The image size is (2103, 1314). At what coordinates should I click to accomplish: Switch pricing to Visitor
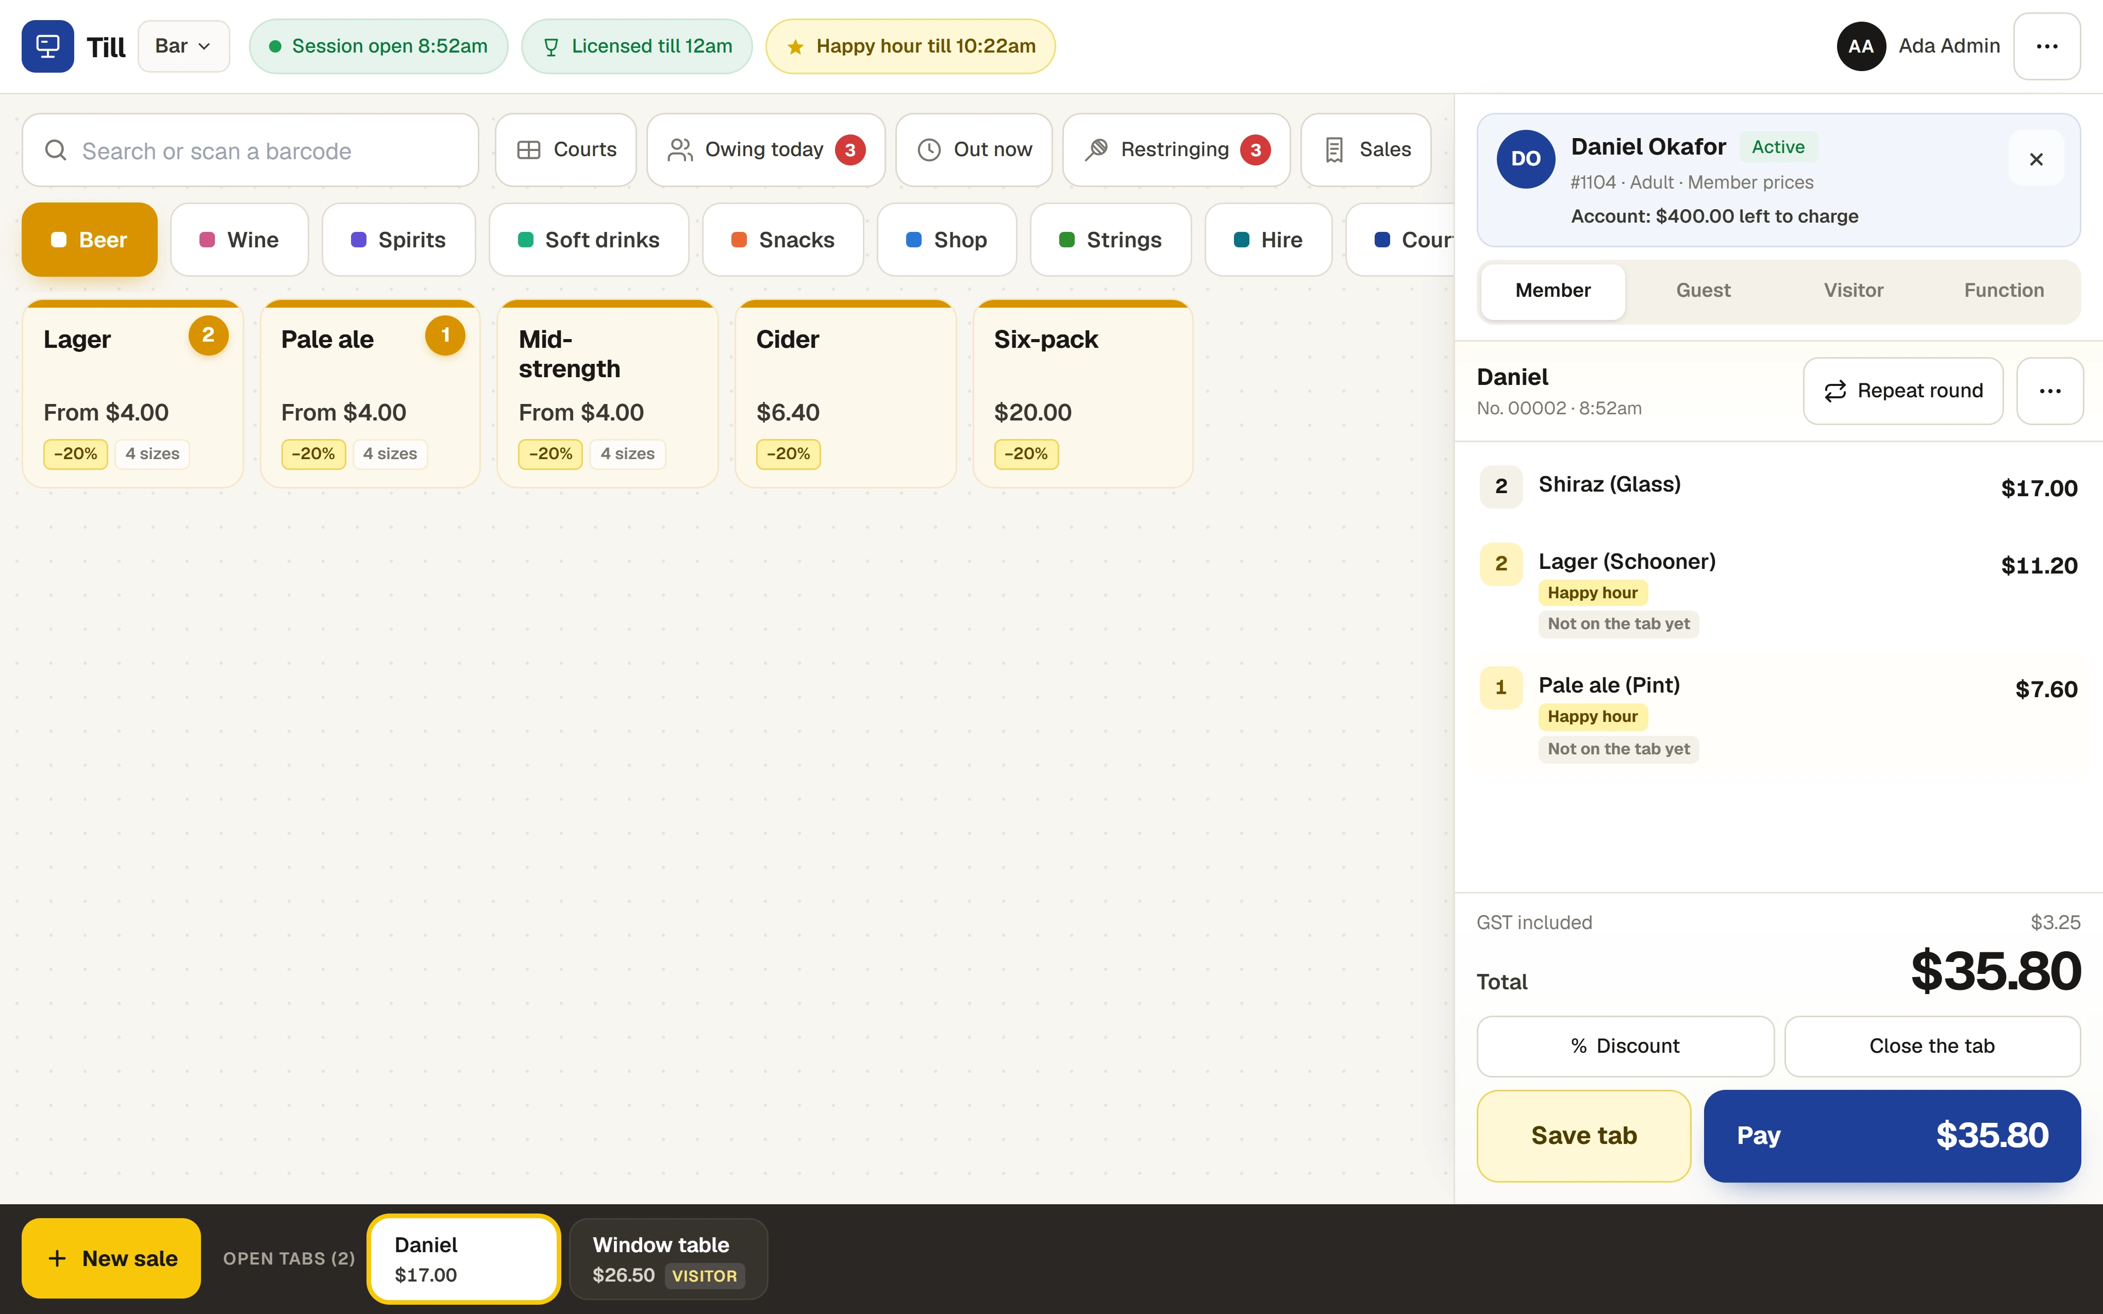point(1854,291)
